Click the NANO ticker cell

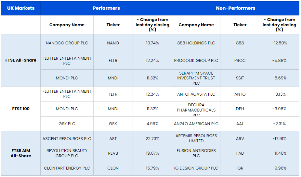click(x=113, y=43)
